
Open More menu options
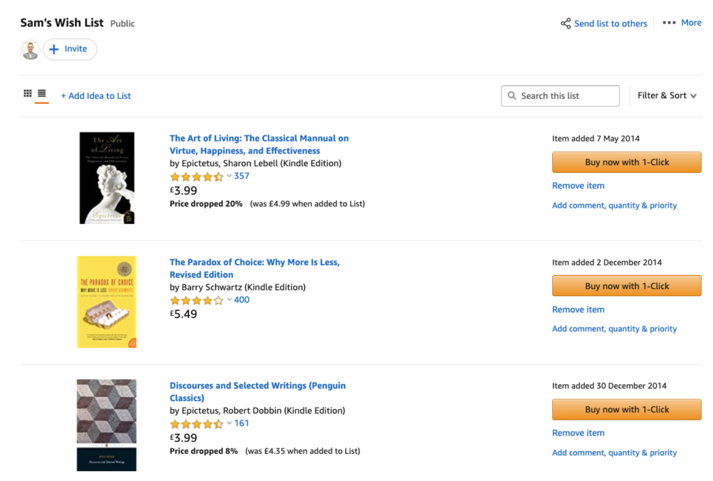coord(691,22)
